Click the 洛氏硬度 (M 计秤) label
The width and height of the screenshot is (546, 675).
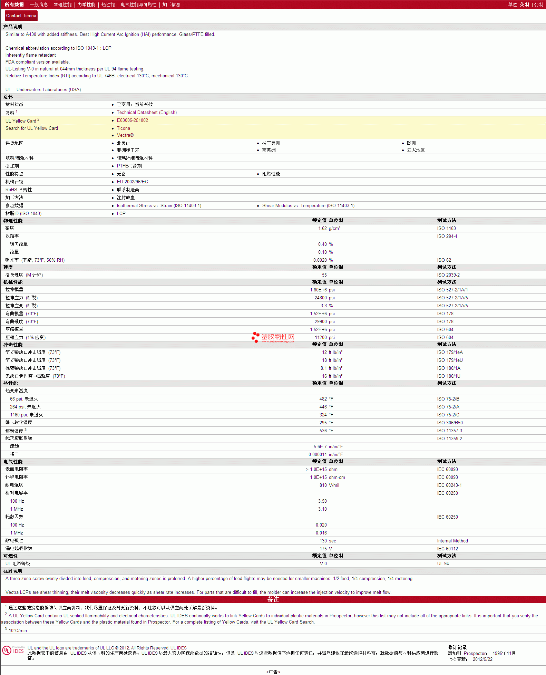coord(24,275)
